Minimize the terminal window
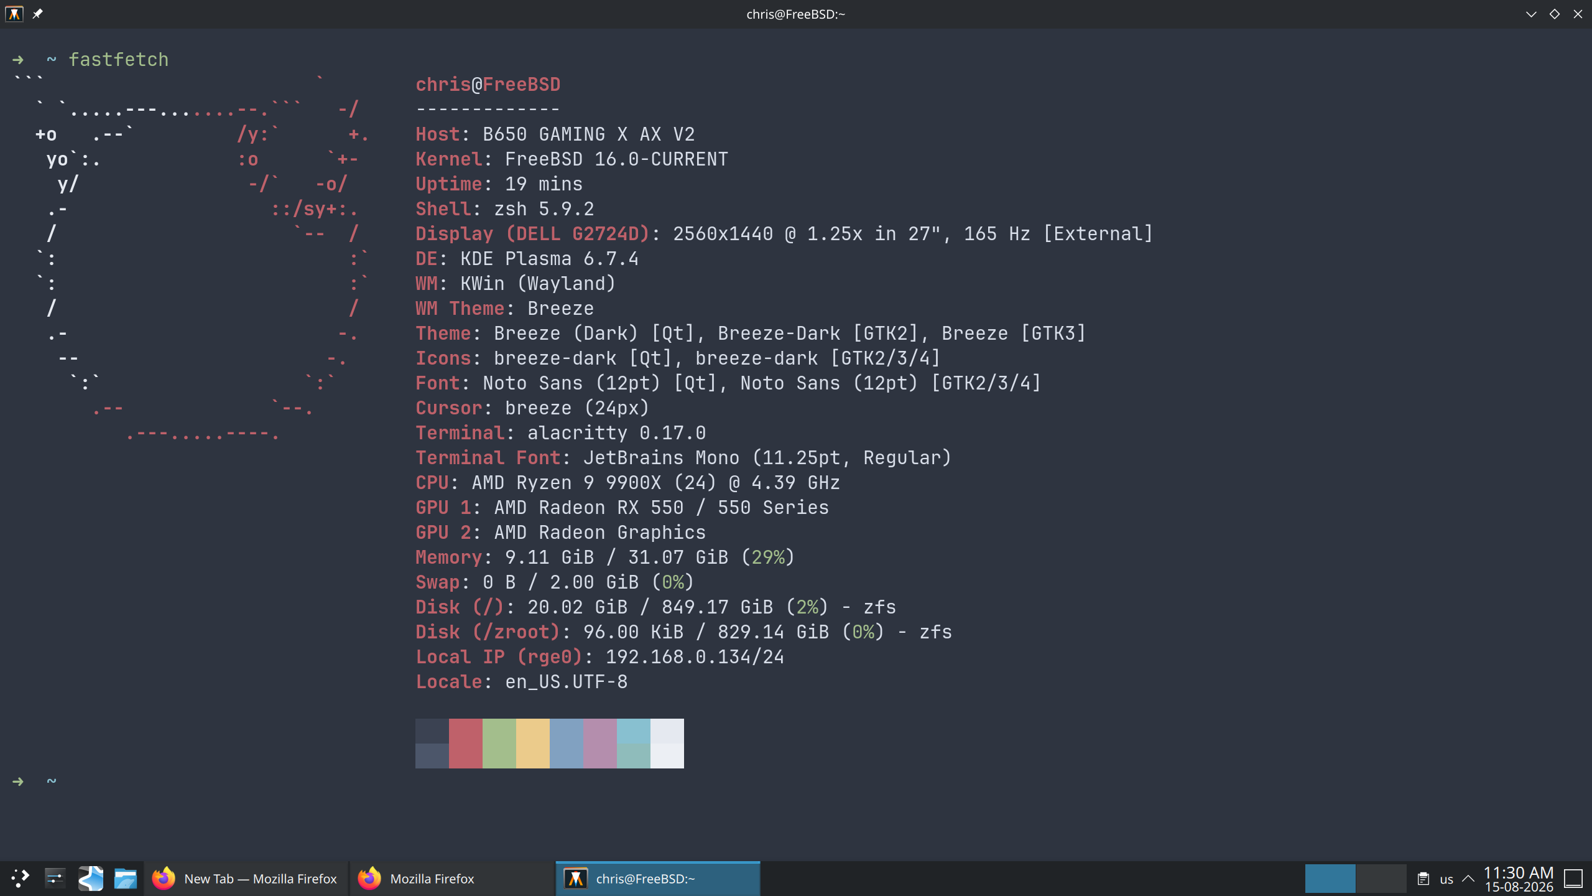Image resolution: width=1592 pixels, height=896 pixels. coord(1531,14)
